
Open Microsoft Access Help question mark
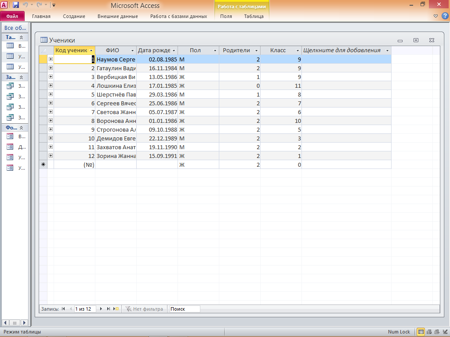(445, 16)
